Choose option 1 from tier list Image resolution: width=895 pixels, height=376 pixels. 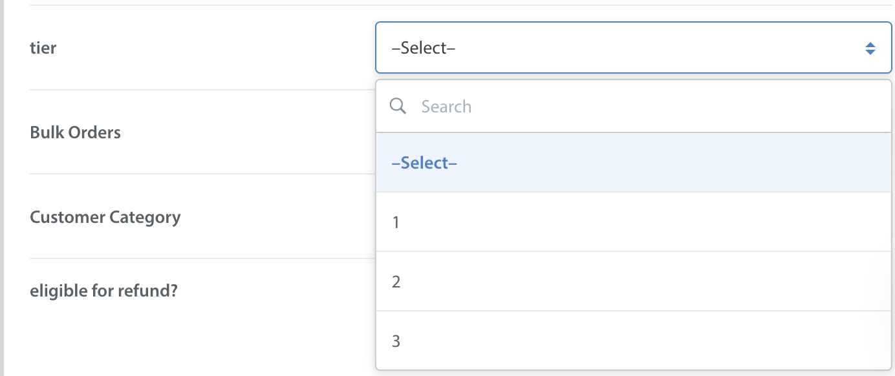tap(633, 222)
